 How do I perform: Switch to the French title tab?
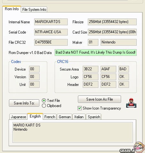(50, 117)
